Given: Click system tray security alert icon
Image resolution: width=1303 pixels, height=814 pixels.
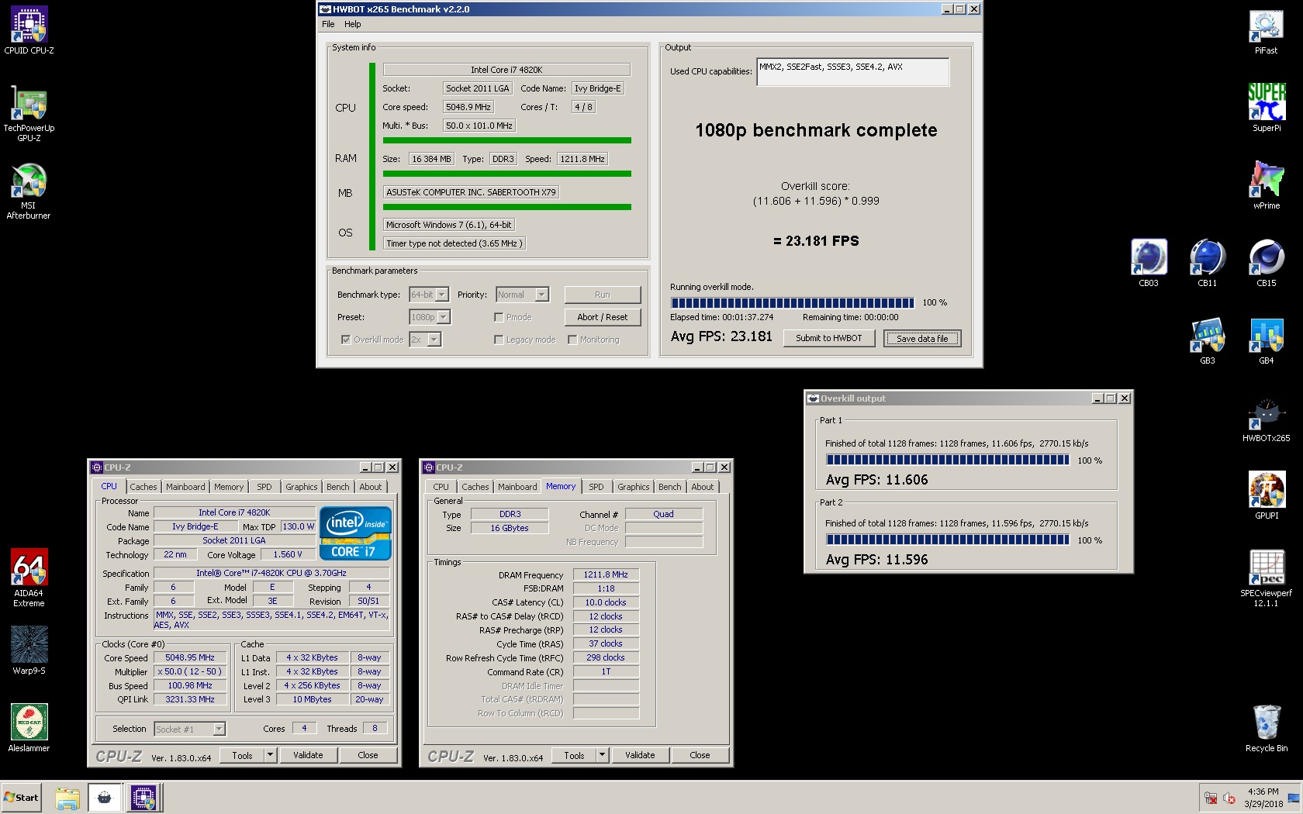Looking at the screenshot, I should 1210,798.
